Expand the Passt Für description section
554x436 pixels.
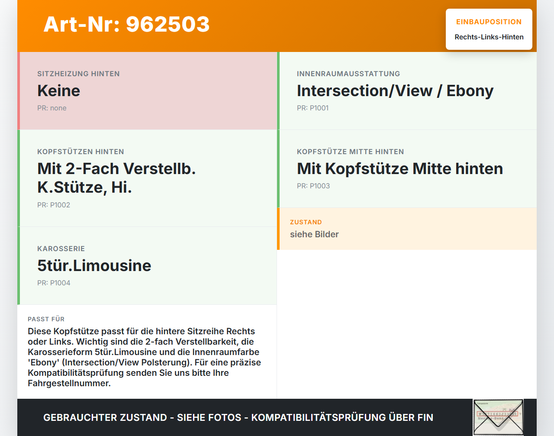pos(147,351)
